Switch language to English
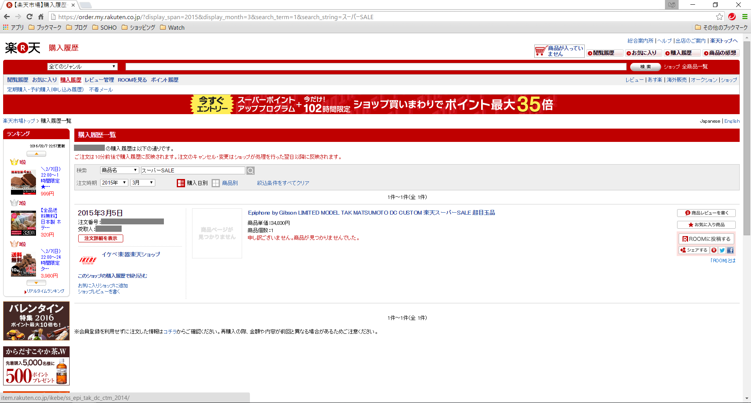 point(732,121)
